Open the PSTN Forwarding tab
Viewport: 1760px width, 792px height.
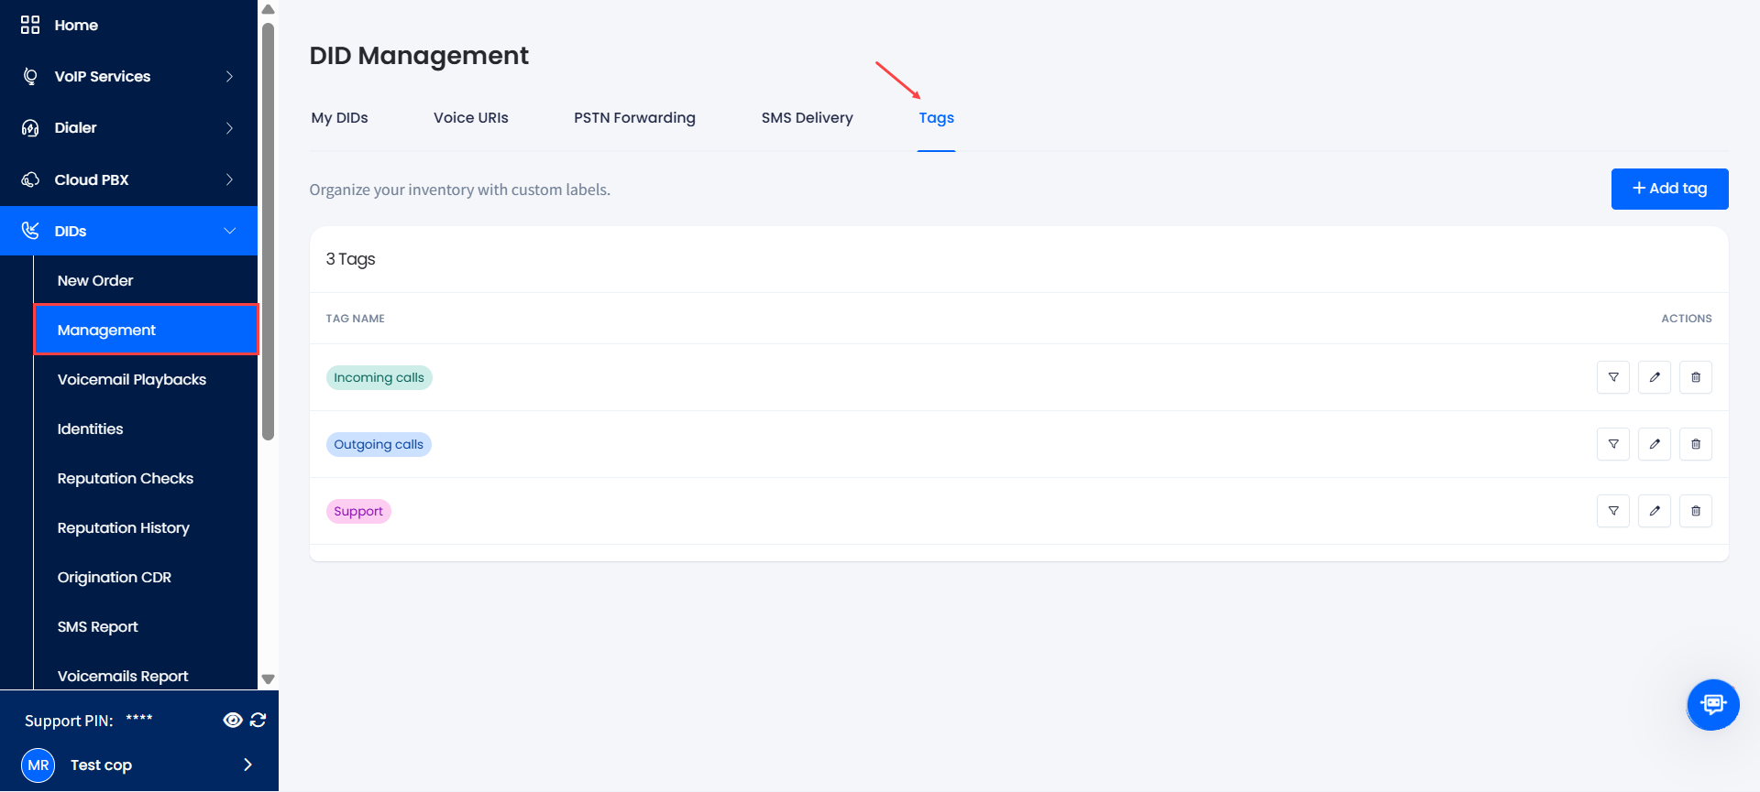(x=634, y=118)
